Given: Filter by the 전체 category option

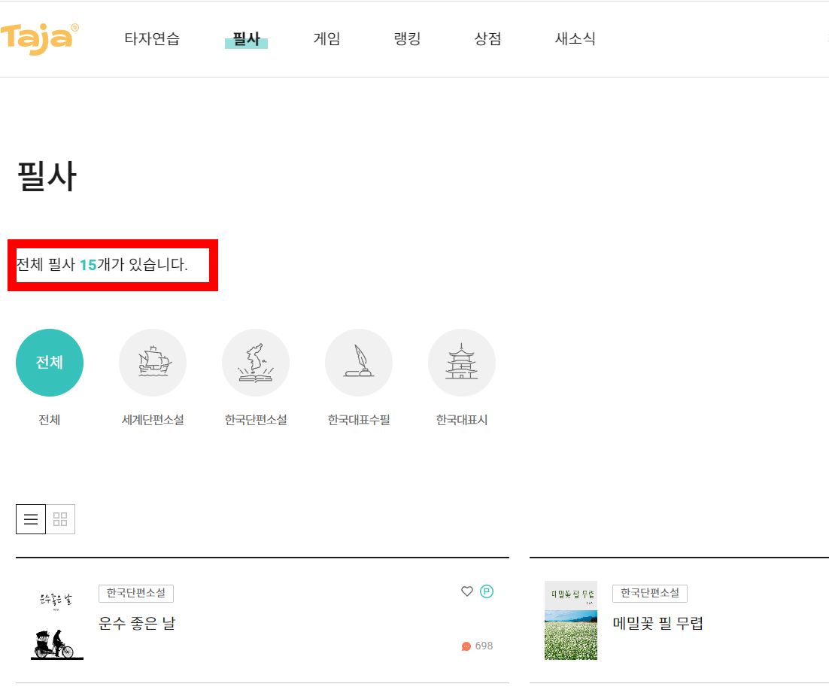Looking at the screenshot, I should [x=50, y=362].
